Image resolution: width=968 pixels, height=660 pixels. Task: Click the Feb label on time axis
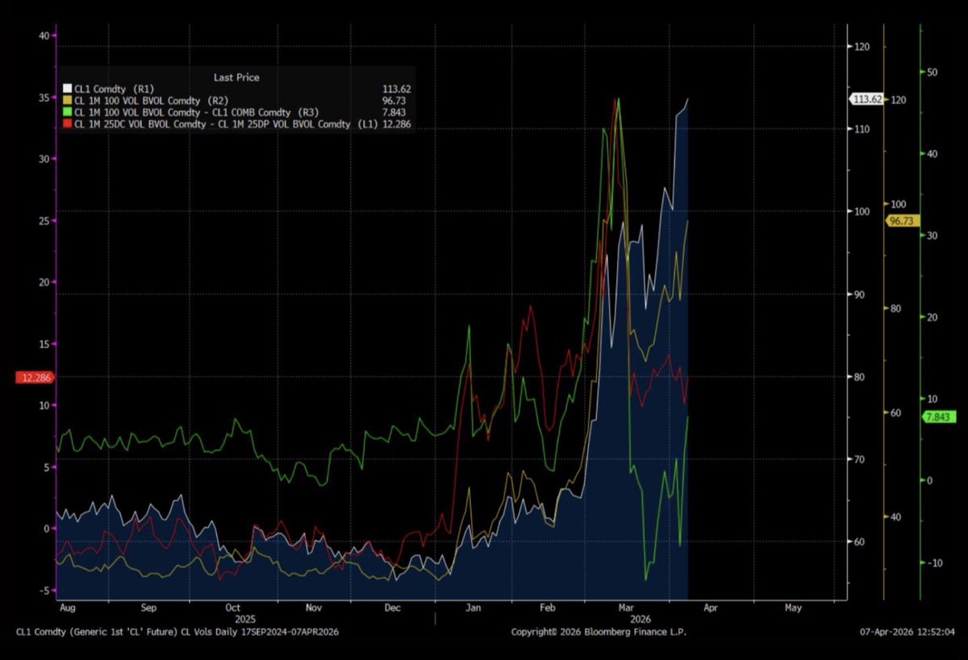(547, 608)
